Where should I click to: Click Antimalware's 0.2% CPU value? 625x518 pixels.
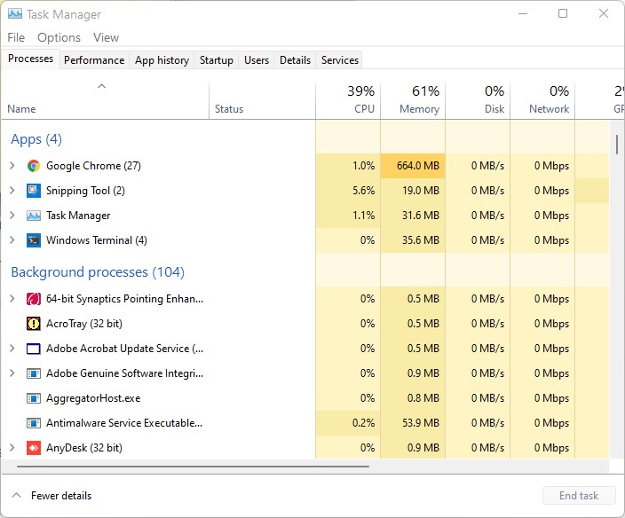(x=363, y=423)
